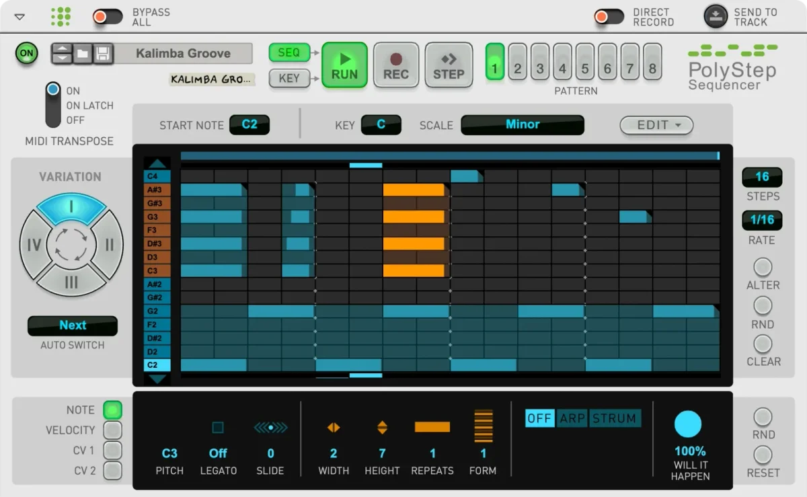Select pattern 5
This screenshot has width=807, height=497.
click(x=585, y=61)
